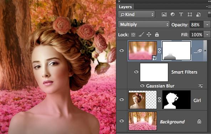The height and width of the screenshot is (134, 211).
Task: Toggle mask link on top layer
Action: click(159, 51)
